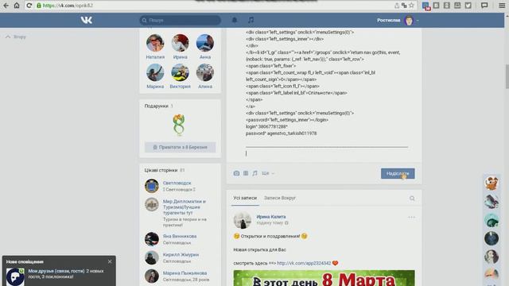Switch to the Усі записи tab
The image size is (509, 286).
click(x=245, y=198)
